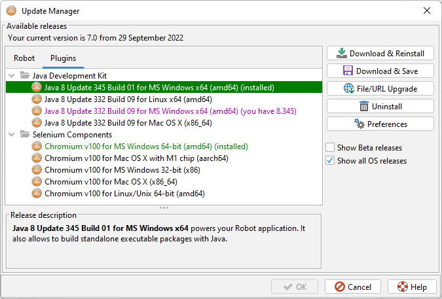
Task: Click the Download & Reinstall arrow icon
Action: 341,53
